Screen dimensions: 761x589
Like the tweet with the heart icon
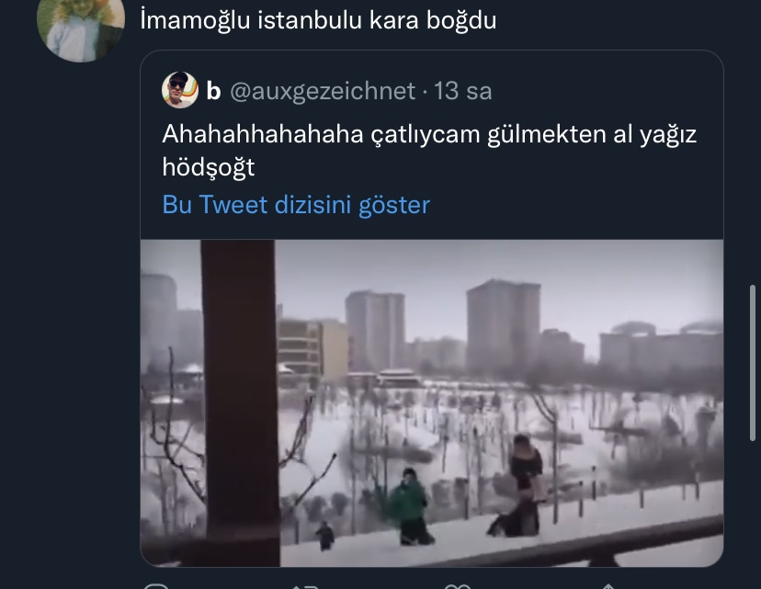pos(457,586)
